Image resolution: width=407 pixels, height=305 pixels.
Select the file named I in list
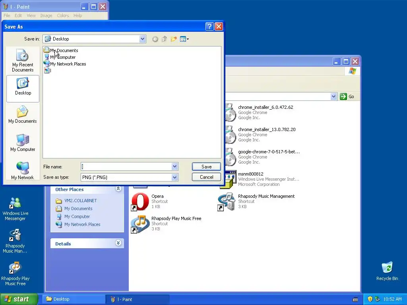[x=48, y=71]
